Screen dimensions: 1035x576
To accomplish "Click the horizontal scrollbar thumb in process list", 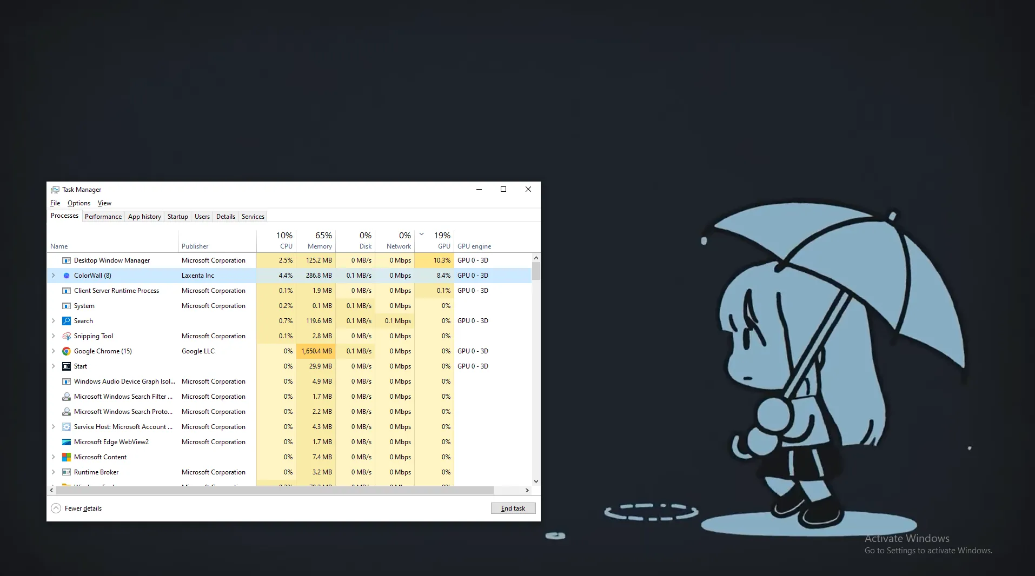I will [275, 491].
